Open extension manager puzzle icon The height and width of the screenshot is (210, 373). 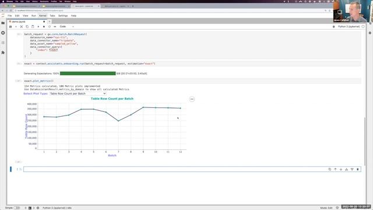pyautogui.click(x=3, y=52)
